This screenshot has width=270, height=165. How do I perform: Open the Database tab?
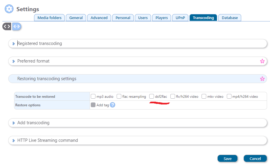(230, 18)
